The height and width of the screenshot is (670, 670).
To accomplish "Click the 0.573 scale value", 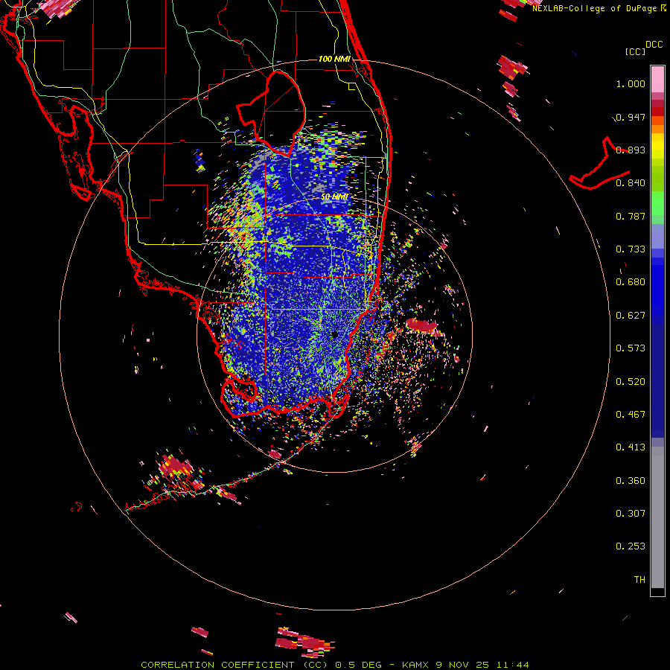I will [631, 348].
